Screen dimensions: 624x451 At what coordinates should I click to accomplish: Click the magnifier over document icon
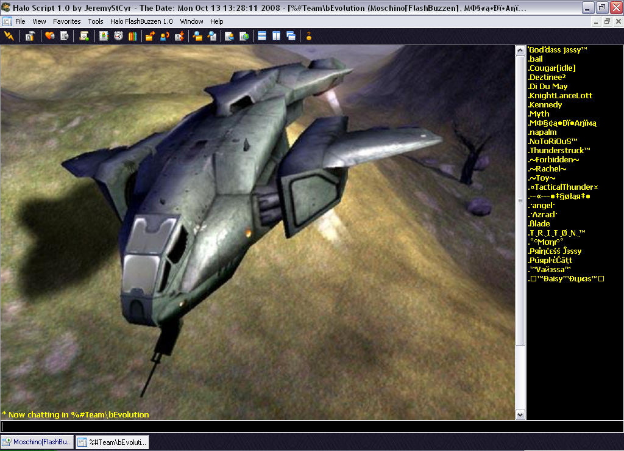pos(212,36)
